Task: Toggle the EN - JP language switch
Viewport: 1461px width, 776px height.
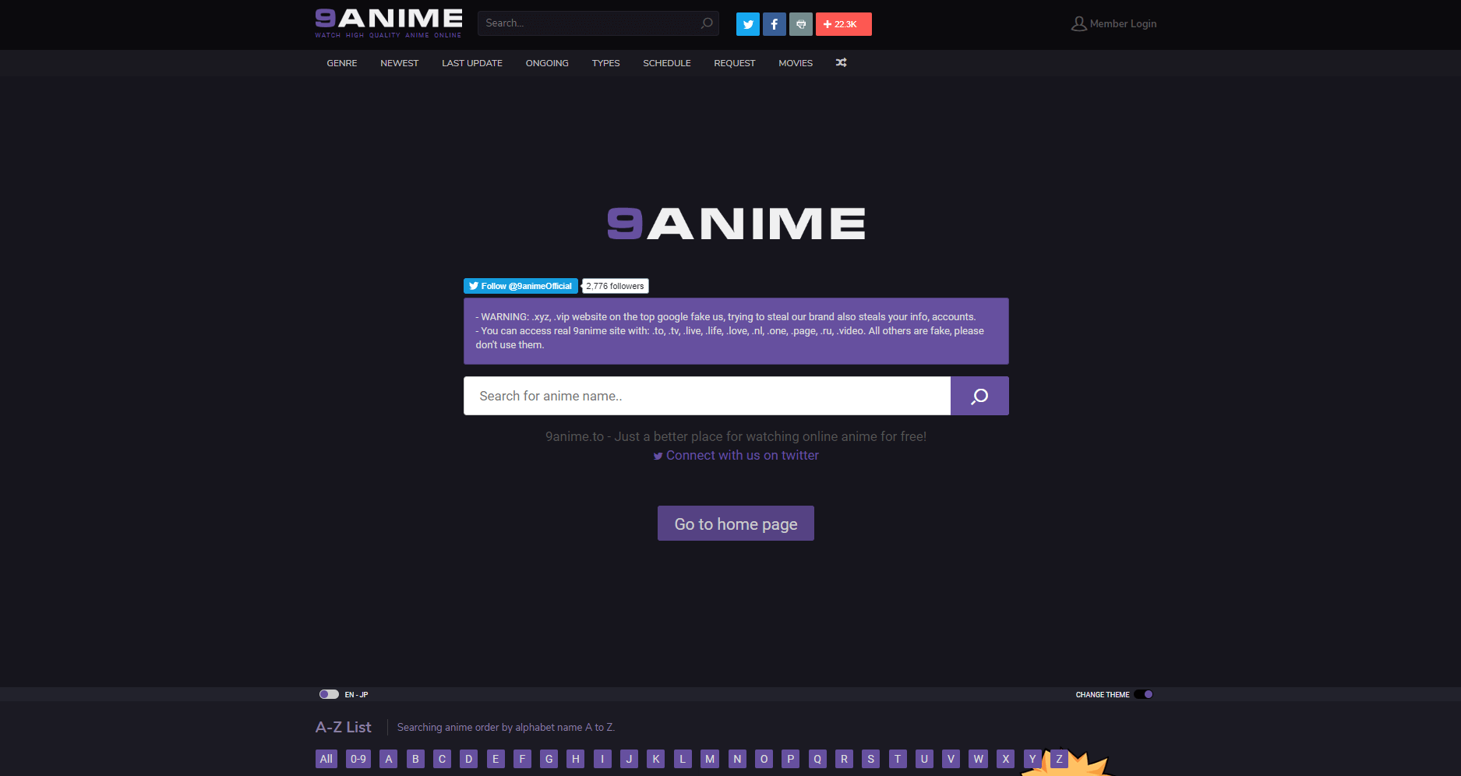Action: pyautogui.click(x=329, y=694)
